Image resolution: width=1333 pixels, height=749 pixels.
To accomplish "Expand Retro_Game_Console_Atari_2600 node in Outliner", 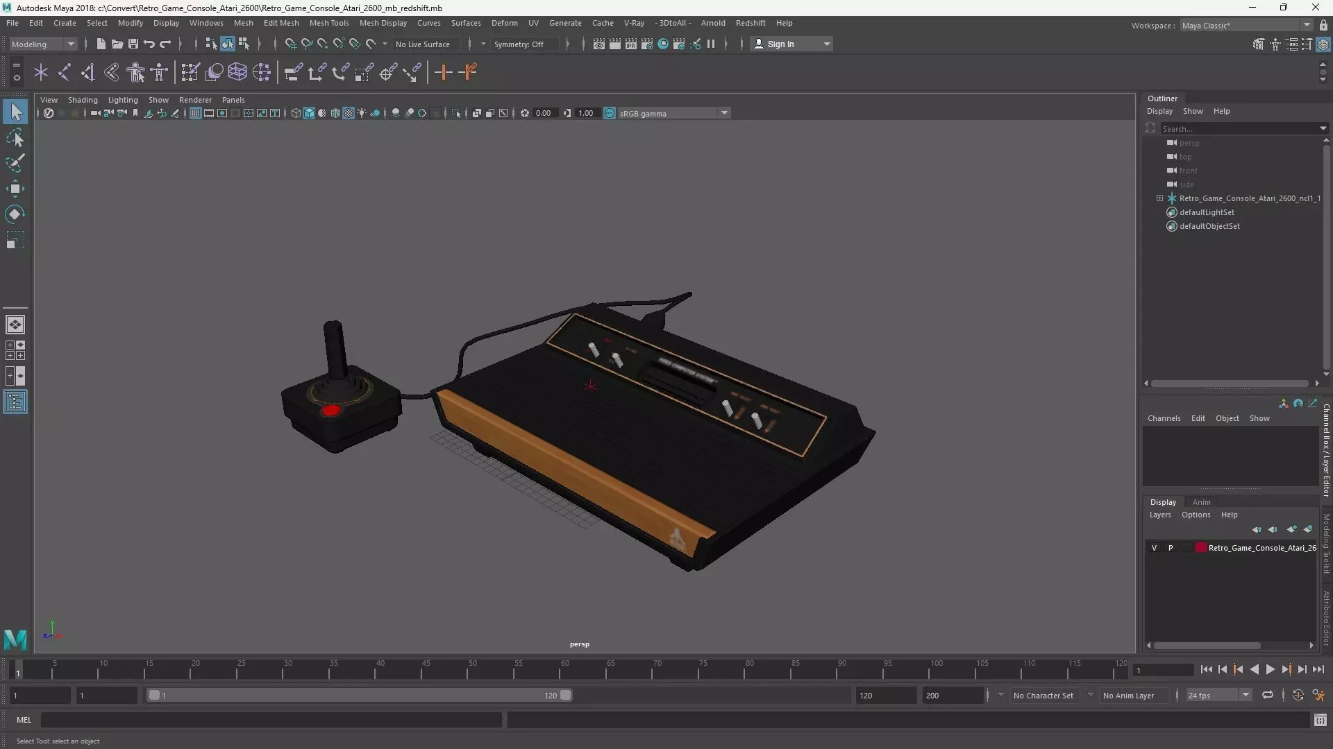I will [1159, 198].
